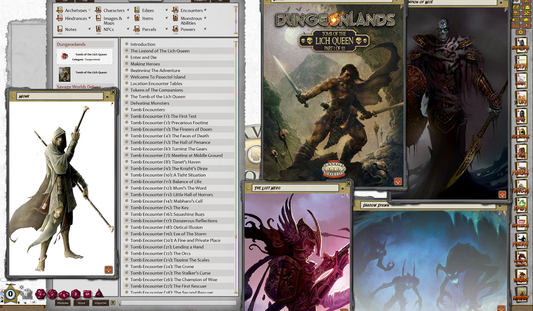The width and height of the screenshot is (533, 311).
Task: Click the Importer button
Action: 101,303
